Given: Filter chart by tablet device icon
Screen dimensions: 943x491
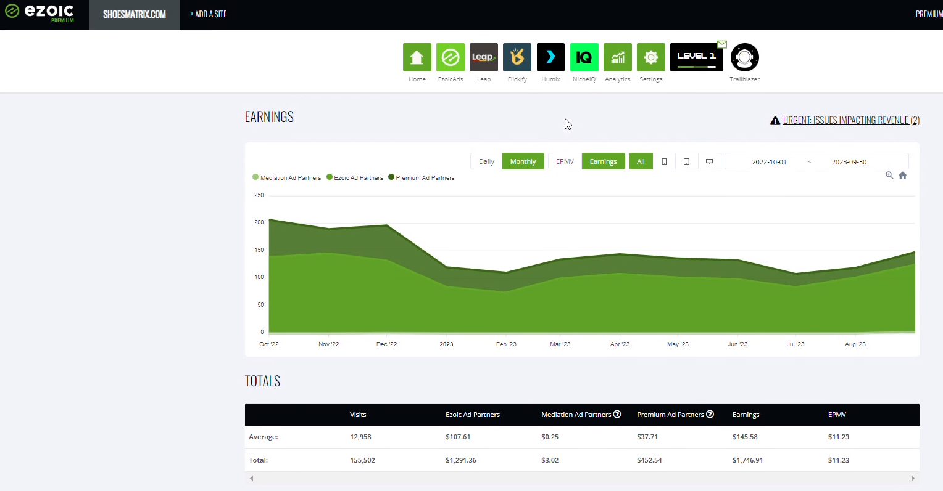Looking at the screenshot, I should 686,161.
